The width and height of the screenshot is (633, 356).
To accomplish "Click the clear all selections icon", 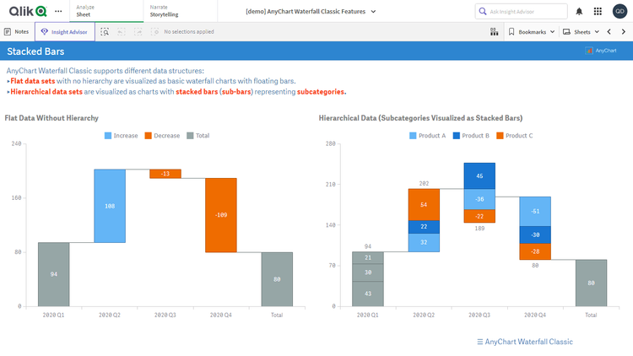I will pyautogui.click(x=155, y=31).
